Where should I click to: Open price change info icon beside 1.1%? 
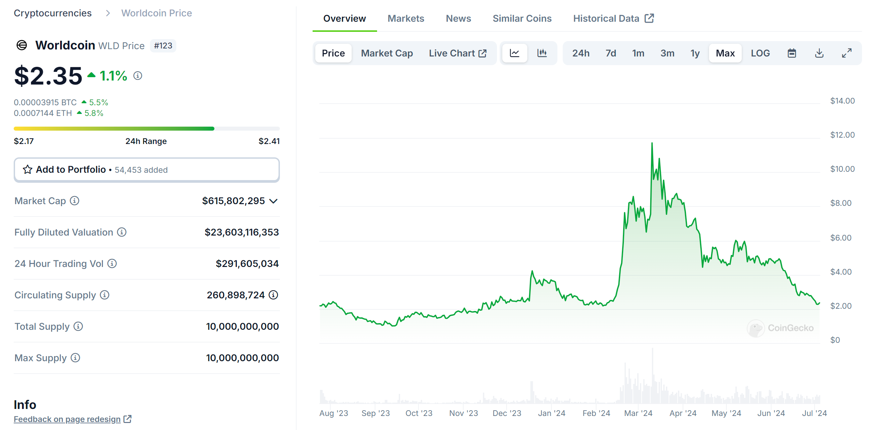tap(138, 76)
